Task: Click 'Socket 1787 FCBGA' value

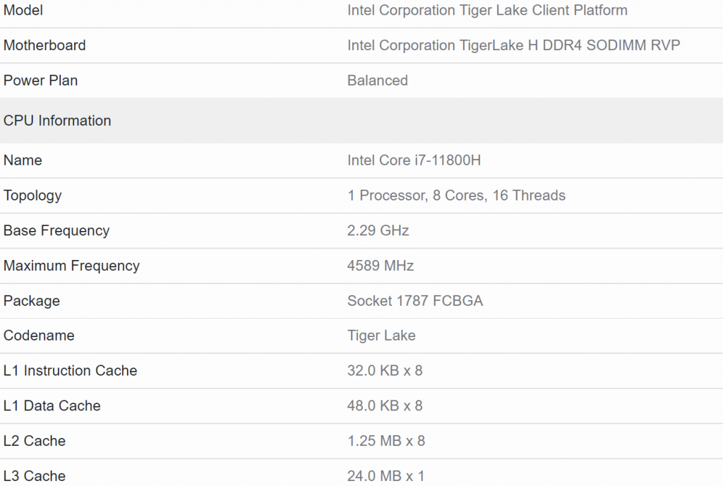Action: pyautogui.click(x=415, y=301)
